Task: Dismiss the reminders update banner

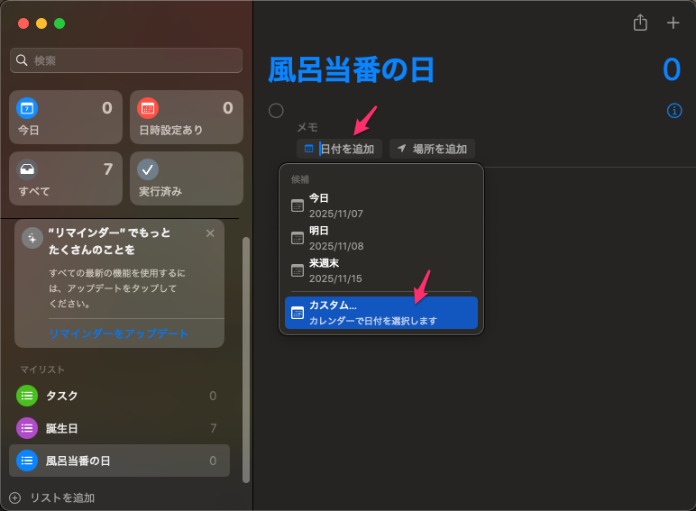Action: point(210,233)
